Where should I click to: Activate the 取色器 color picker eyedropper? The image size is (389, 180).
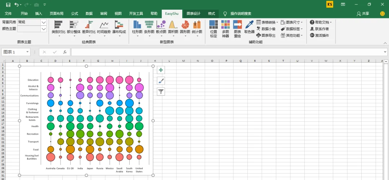pos(249,27)
